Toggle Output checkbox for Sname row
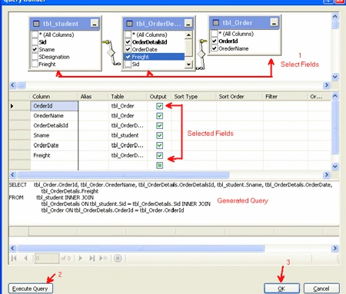This screenshot has width=346, height=294. [x=159, y=135]
